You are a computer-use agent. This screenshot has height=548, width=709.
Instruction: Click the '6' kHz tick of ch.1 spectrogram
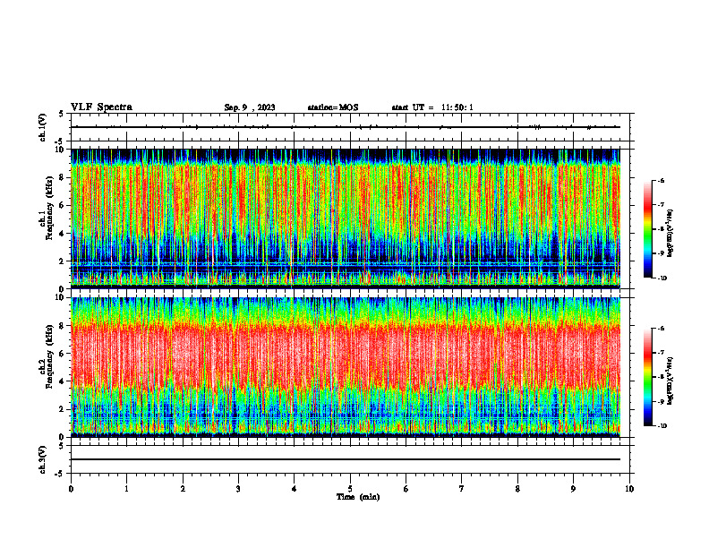[63, 205]
